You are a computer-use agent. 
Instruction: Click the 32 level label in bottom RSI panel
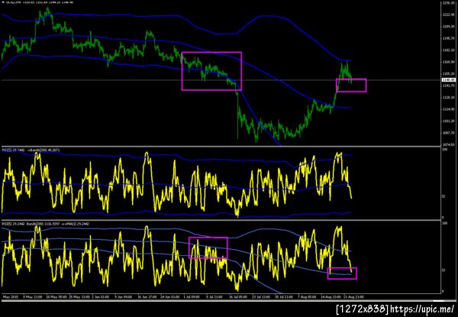coord(443,270)
